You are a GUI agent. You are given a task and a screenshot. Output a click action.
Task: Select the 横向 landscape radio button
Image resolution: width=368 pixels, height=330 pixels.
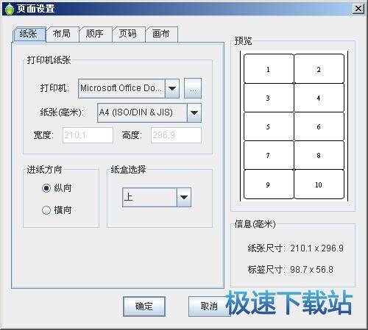click(x=46, y=210)
